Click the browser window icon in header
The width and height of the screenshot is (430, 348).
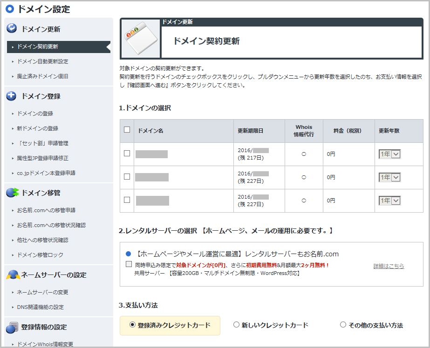pos(140,39)
